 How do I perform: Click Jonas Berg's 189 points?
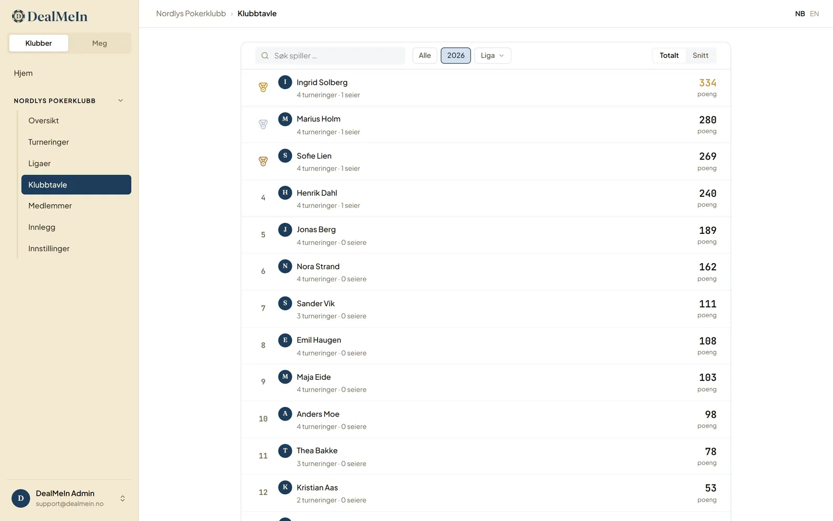[x=708, y=230]
